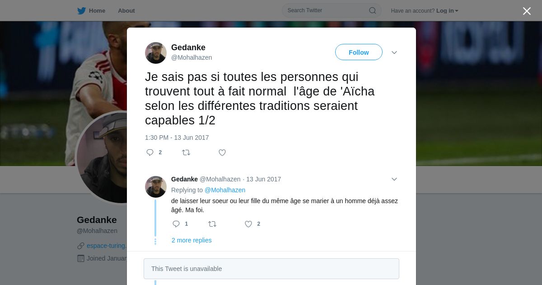Open main tweet's chevron options menu
The height and width of the screenshot is (285, 542).
point(394,52)
